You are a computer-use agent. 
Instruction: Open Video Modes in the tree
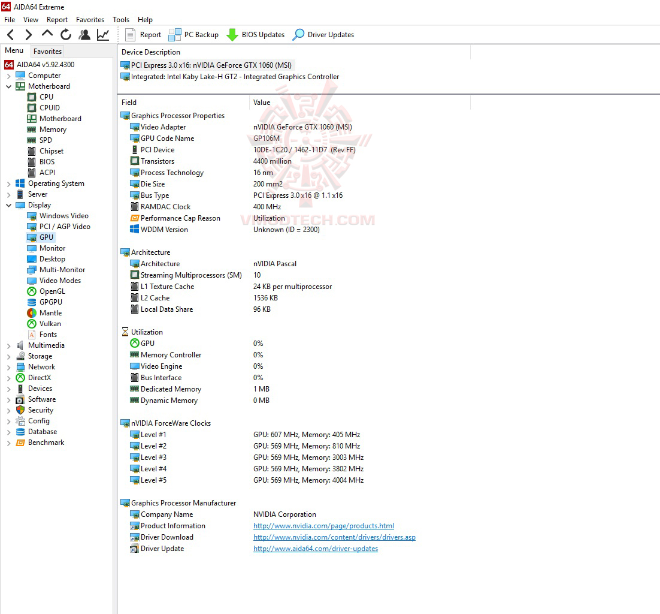pos(55,281)
